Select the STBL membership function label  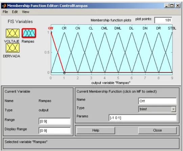pyautogui.click(x=172, y=28)
